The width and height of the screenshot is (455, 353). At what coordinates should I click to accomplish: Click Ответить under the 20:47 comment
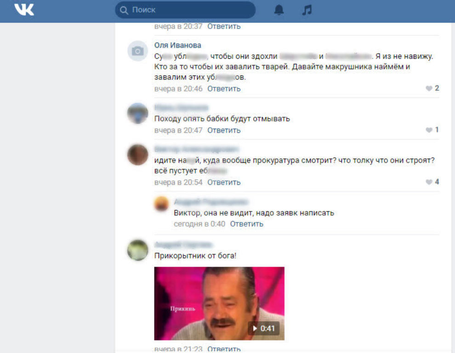tap(224, 131)
